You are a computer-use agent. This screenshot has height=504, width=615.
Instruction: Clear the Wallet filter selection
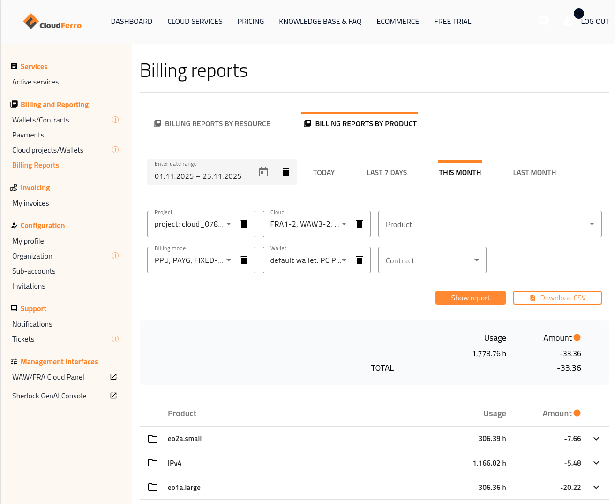pyautogui.click(x=360, y=260)
